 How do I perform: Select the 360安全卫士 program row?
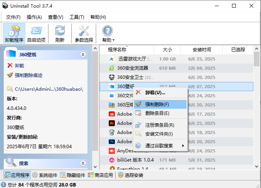tap(176, 77)
